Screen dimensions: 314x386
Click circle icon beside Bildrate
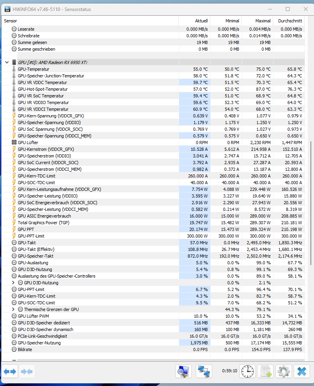(14, 349)
